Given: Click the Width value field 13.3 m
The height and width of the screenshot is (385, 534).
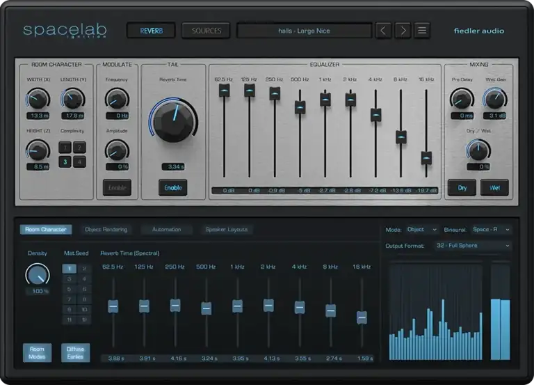Looking at the screenshot, I should coord(38,116).
